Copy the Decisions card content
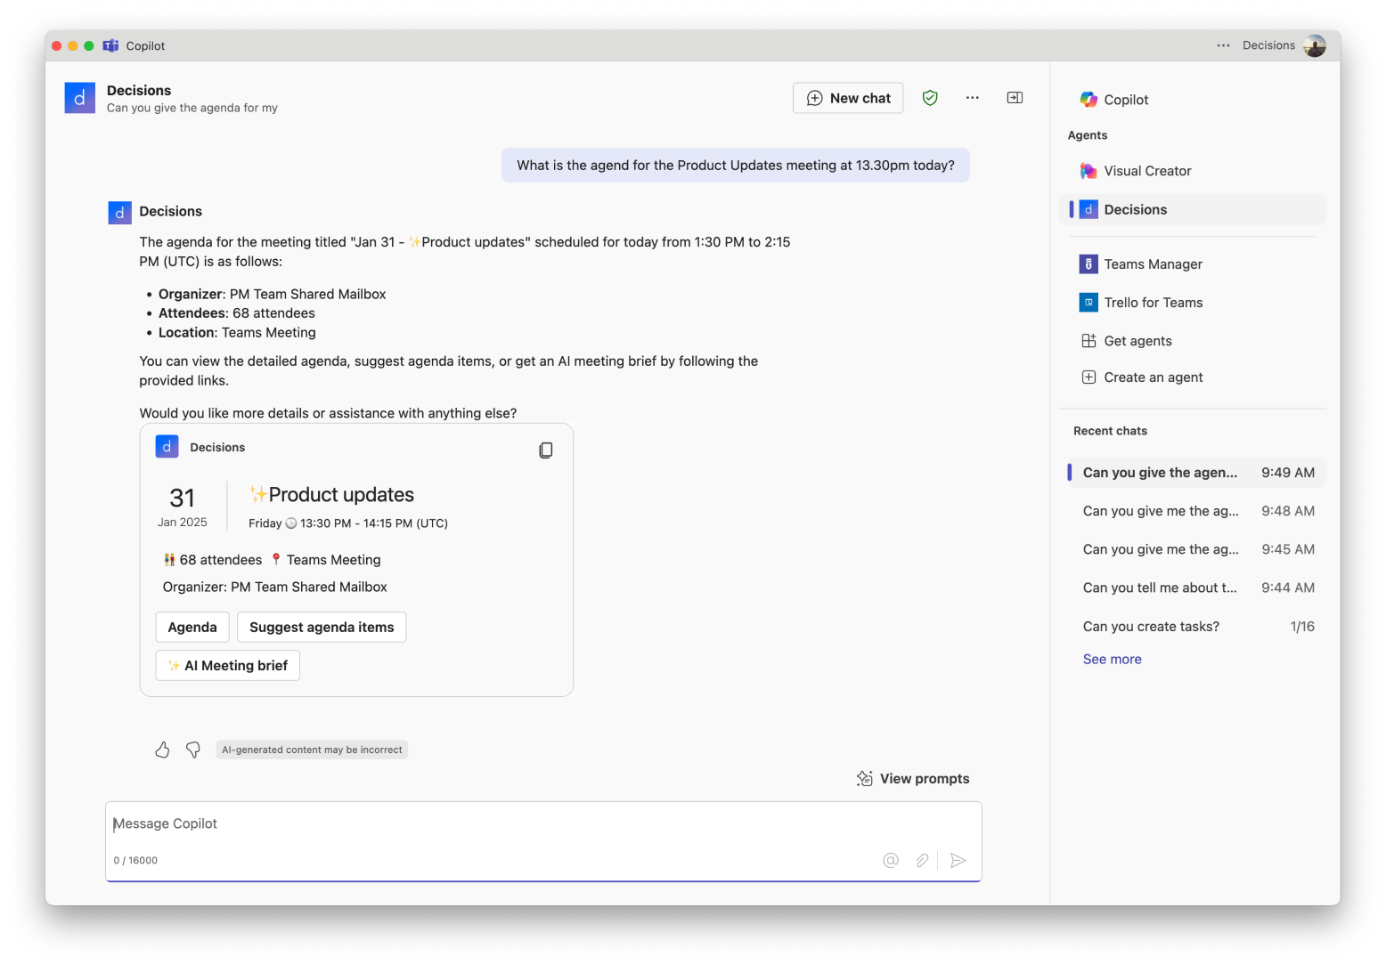Image resolution: width=1386 pixels, height=965 pixels. pyautogui.click(x=546, y=450)
